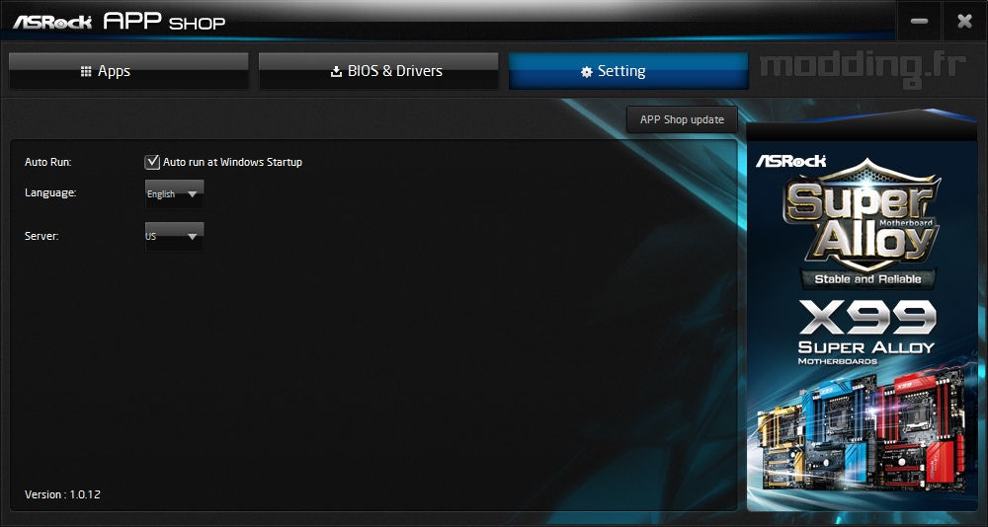This screenshot has width=988, height=527.
Task: Close the APP Shop window
Action: pyautogui.click(x=964, y=21)
